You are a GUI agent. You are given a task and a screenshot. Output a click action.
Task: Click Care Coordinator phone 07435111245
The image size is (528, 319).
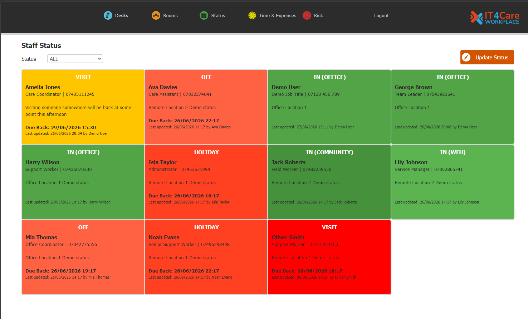point(80,94)
